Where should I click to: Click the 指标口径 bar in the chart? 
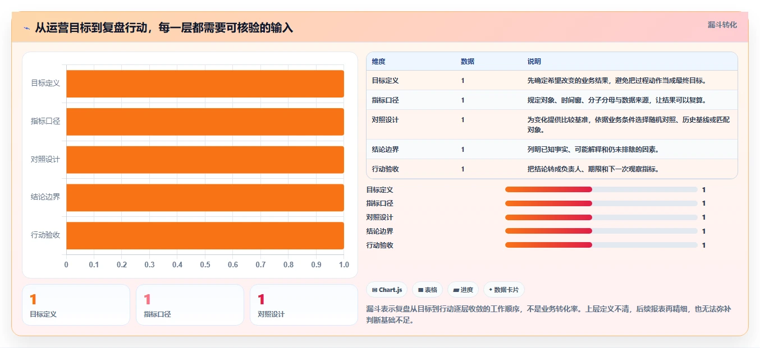click(205, 122)
